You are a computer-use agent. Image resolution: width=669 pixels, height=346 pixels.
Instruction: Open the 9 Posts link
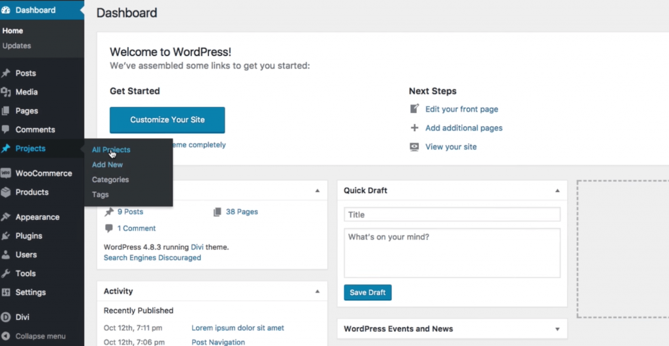[130, 212]
